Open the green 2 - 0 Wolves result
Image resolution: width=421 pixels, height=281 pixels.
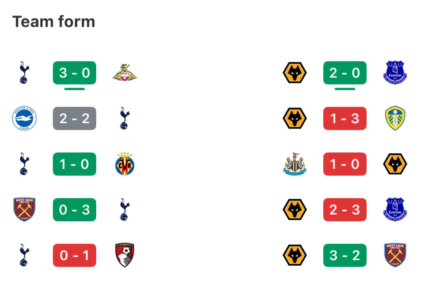pyautogui.click(x=345, y=73)
